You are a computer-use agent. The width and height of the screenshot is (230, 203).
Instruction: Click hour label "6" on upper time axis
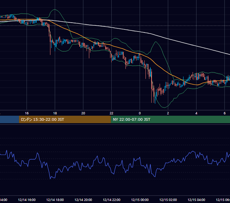coord(225,113)
